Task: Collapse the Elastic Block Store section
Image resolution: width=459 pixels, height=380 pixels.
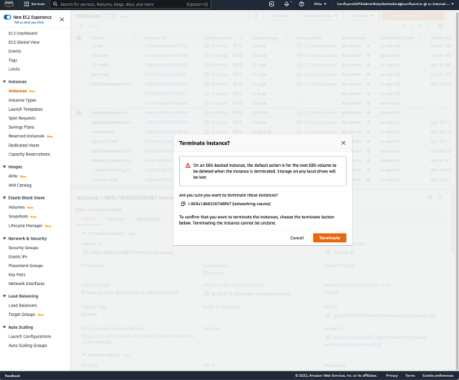Action: pyautogui.click(x=4, y=198)
